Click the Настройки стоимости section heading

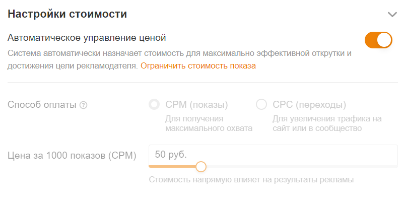point(67,14)
